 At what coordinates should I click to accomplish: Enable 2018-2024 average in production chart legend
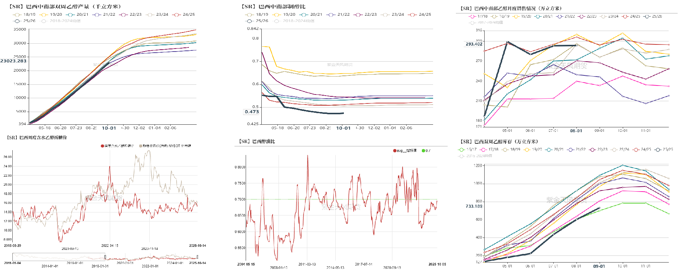44,21
